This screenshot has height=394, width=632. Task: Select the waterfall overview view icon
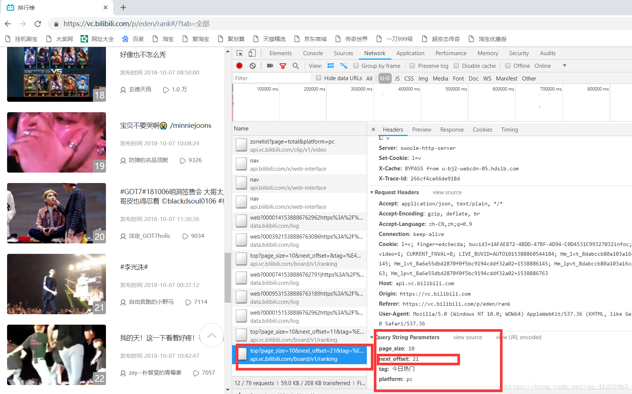click(344, 66)
